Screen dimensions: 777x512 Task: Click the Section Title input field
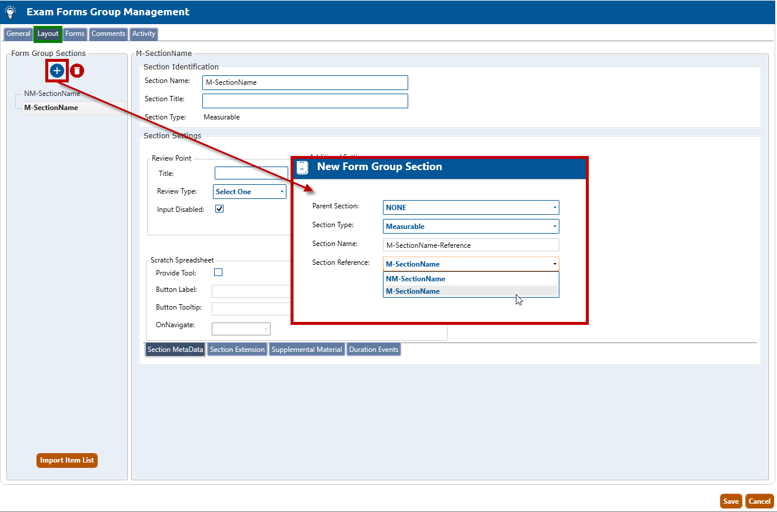(305, 101)
